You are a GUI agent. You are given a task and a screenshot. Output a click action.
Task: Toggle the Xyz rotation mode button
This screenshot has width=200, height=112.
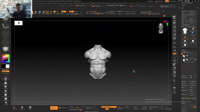point(174,54)
